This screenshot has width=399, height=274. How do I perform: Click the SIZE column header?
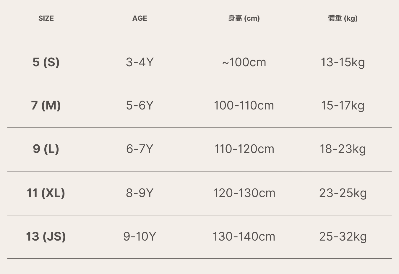tap(46, 18)
